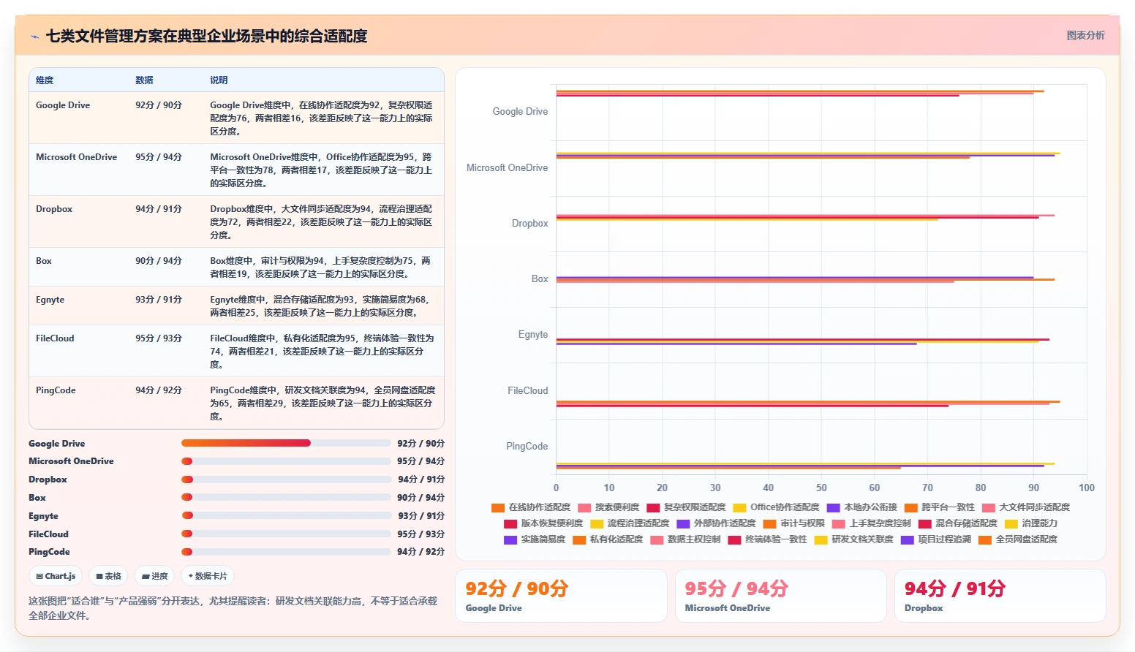The height and width of the screenshot is (652, 1135).
Task: Click Box in table's 维度 column
Action: click(x=44, y=261)
